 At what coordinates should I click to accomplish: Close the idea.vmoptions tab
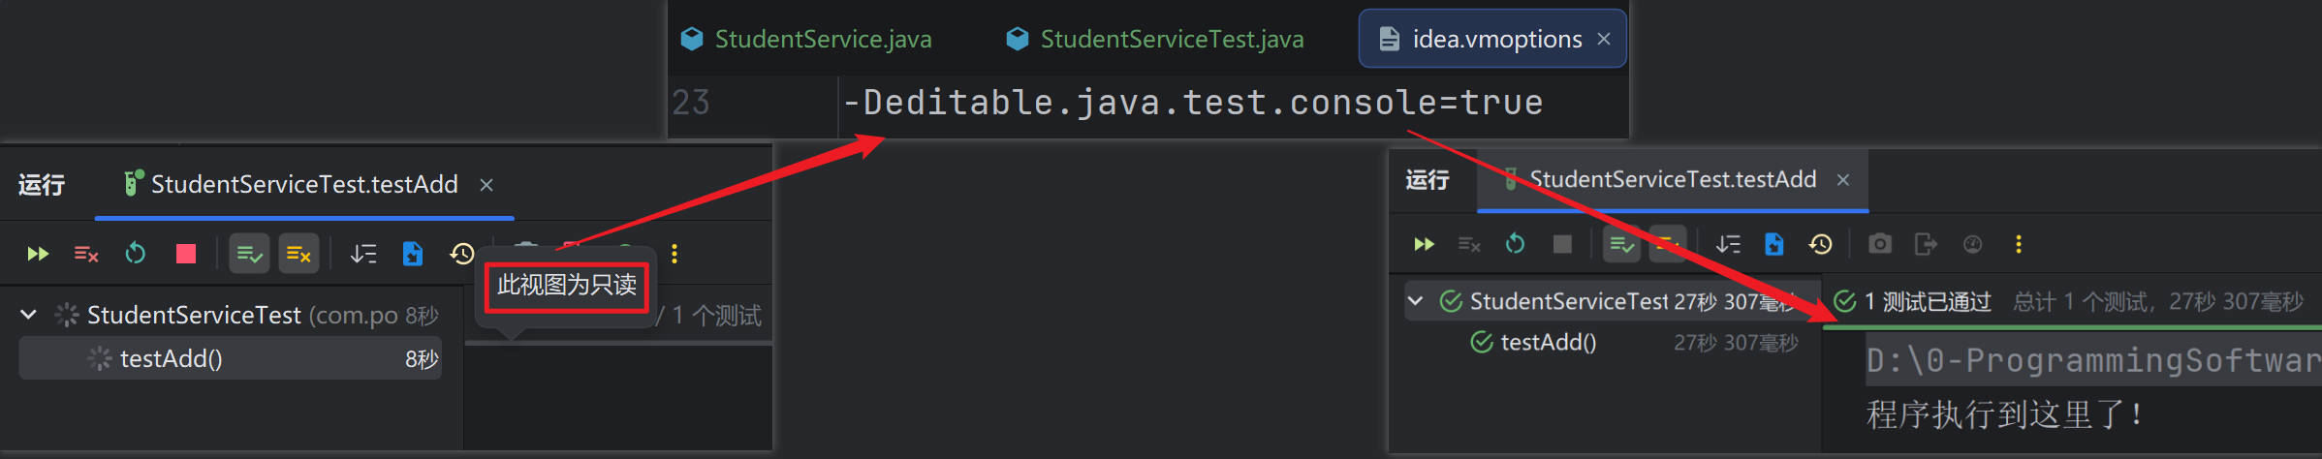point(1604,40)
